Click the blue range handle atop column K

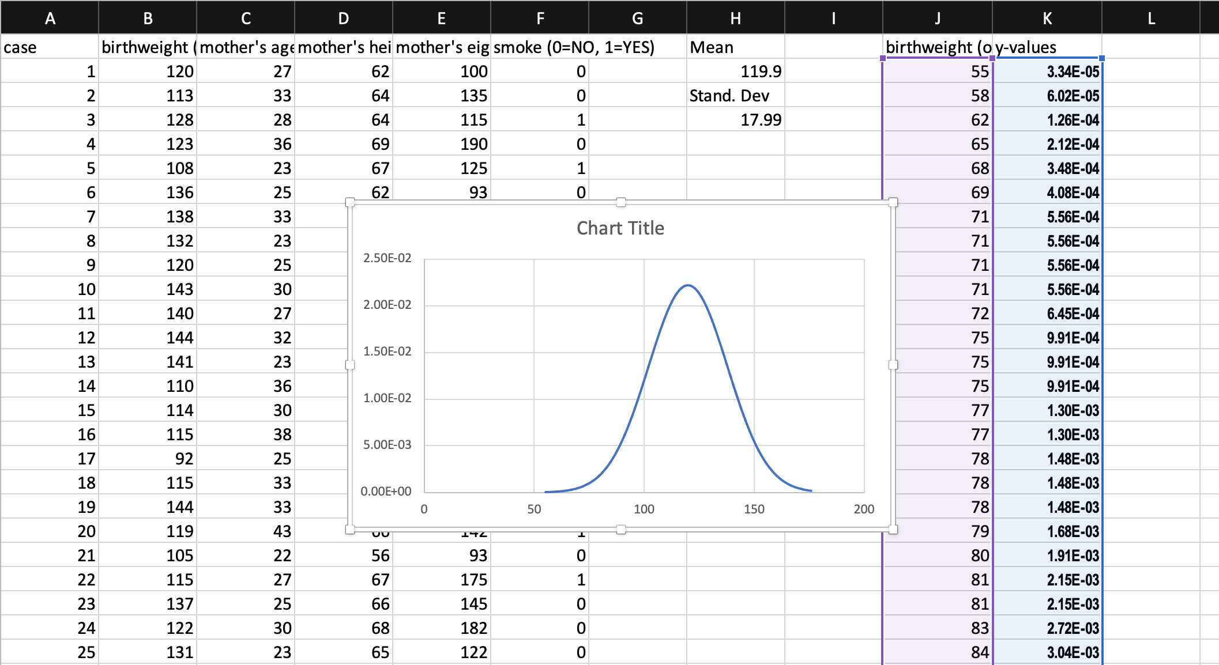1102,58
